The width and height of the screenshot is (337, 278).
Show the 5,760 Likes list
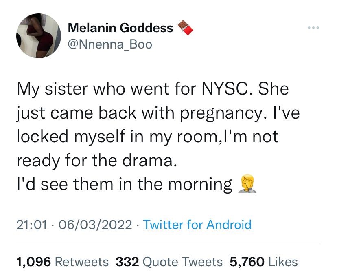[264, 261]
